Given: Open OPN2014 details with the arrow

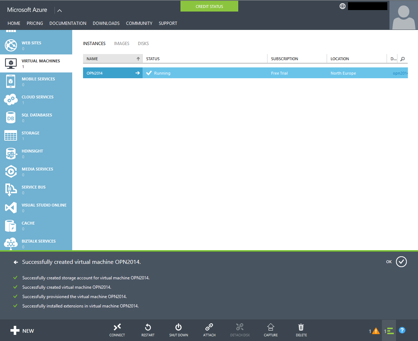Looking at the screenshot, I should [138, 73].
